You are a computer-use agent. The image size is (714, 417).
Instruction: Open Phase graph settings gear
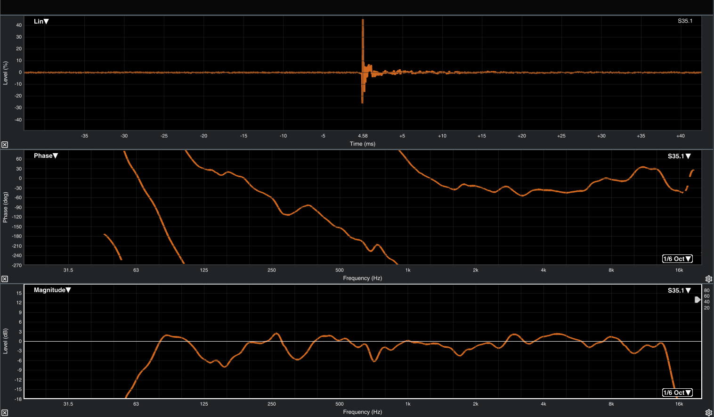tap(708, 279)
